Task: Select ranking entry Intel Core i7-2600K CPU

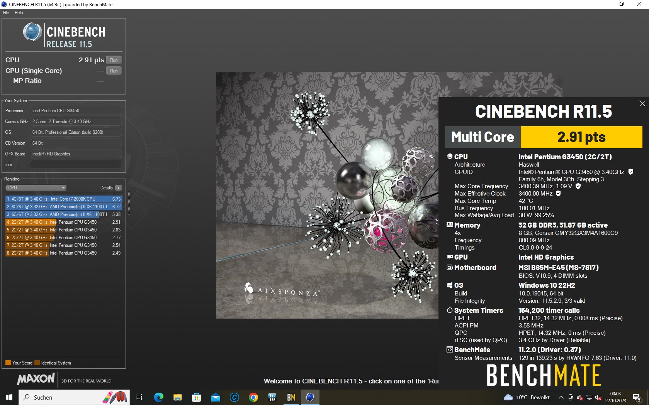Action: coord(64,199)
